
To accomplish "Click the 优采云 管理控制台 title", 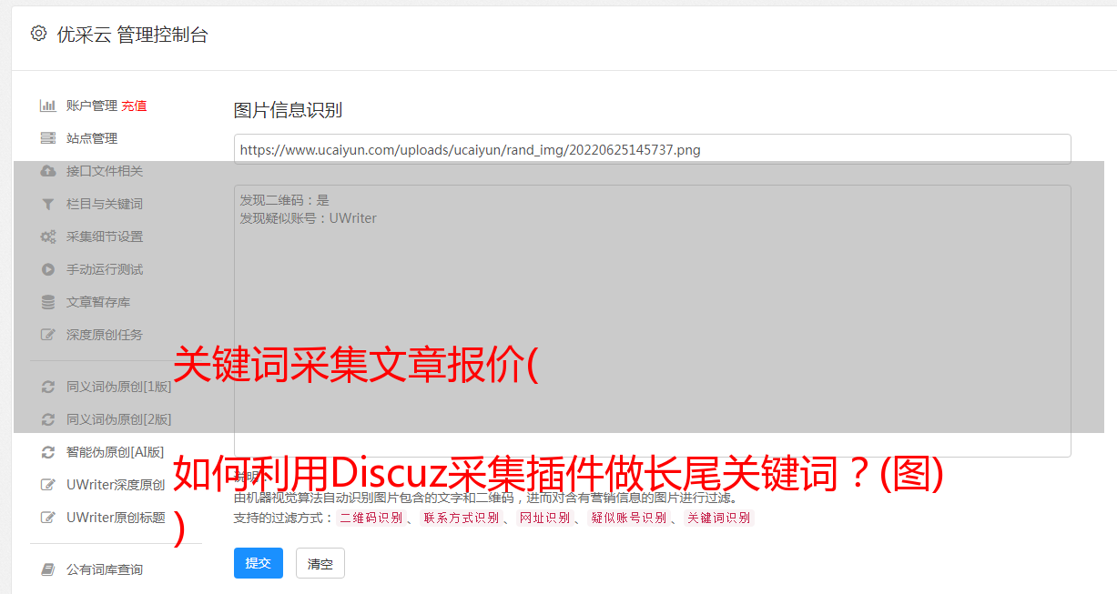I will pos(132,35).
